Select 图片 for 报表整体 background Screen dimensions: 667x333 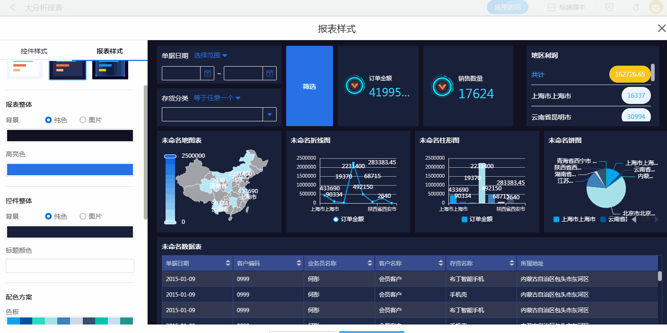point(83,120)
